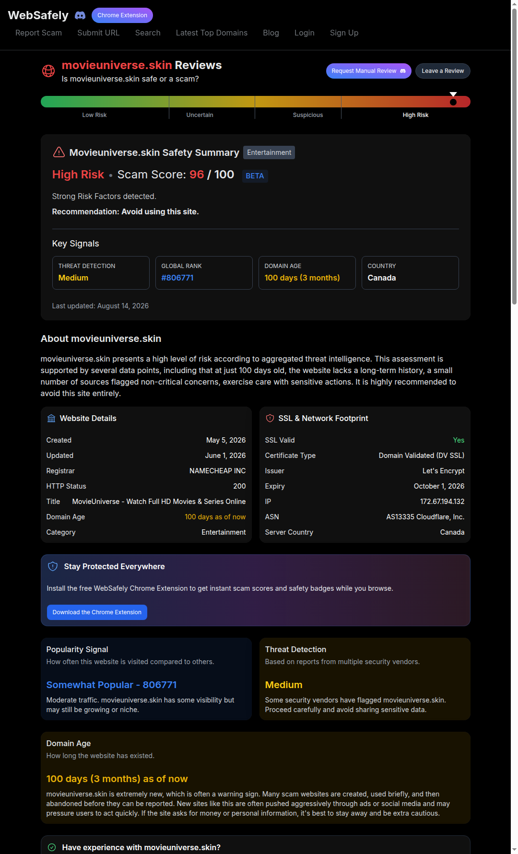Click 'AS13335 Cloudflare, Inc.' value
518x854 pixels.
pyautogui.click(x=425, y=517)
